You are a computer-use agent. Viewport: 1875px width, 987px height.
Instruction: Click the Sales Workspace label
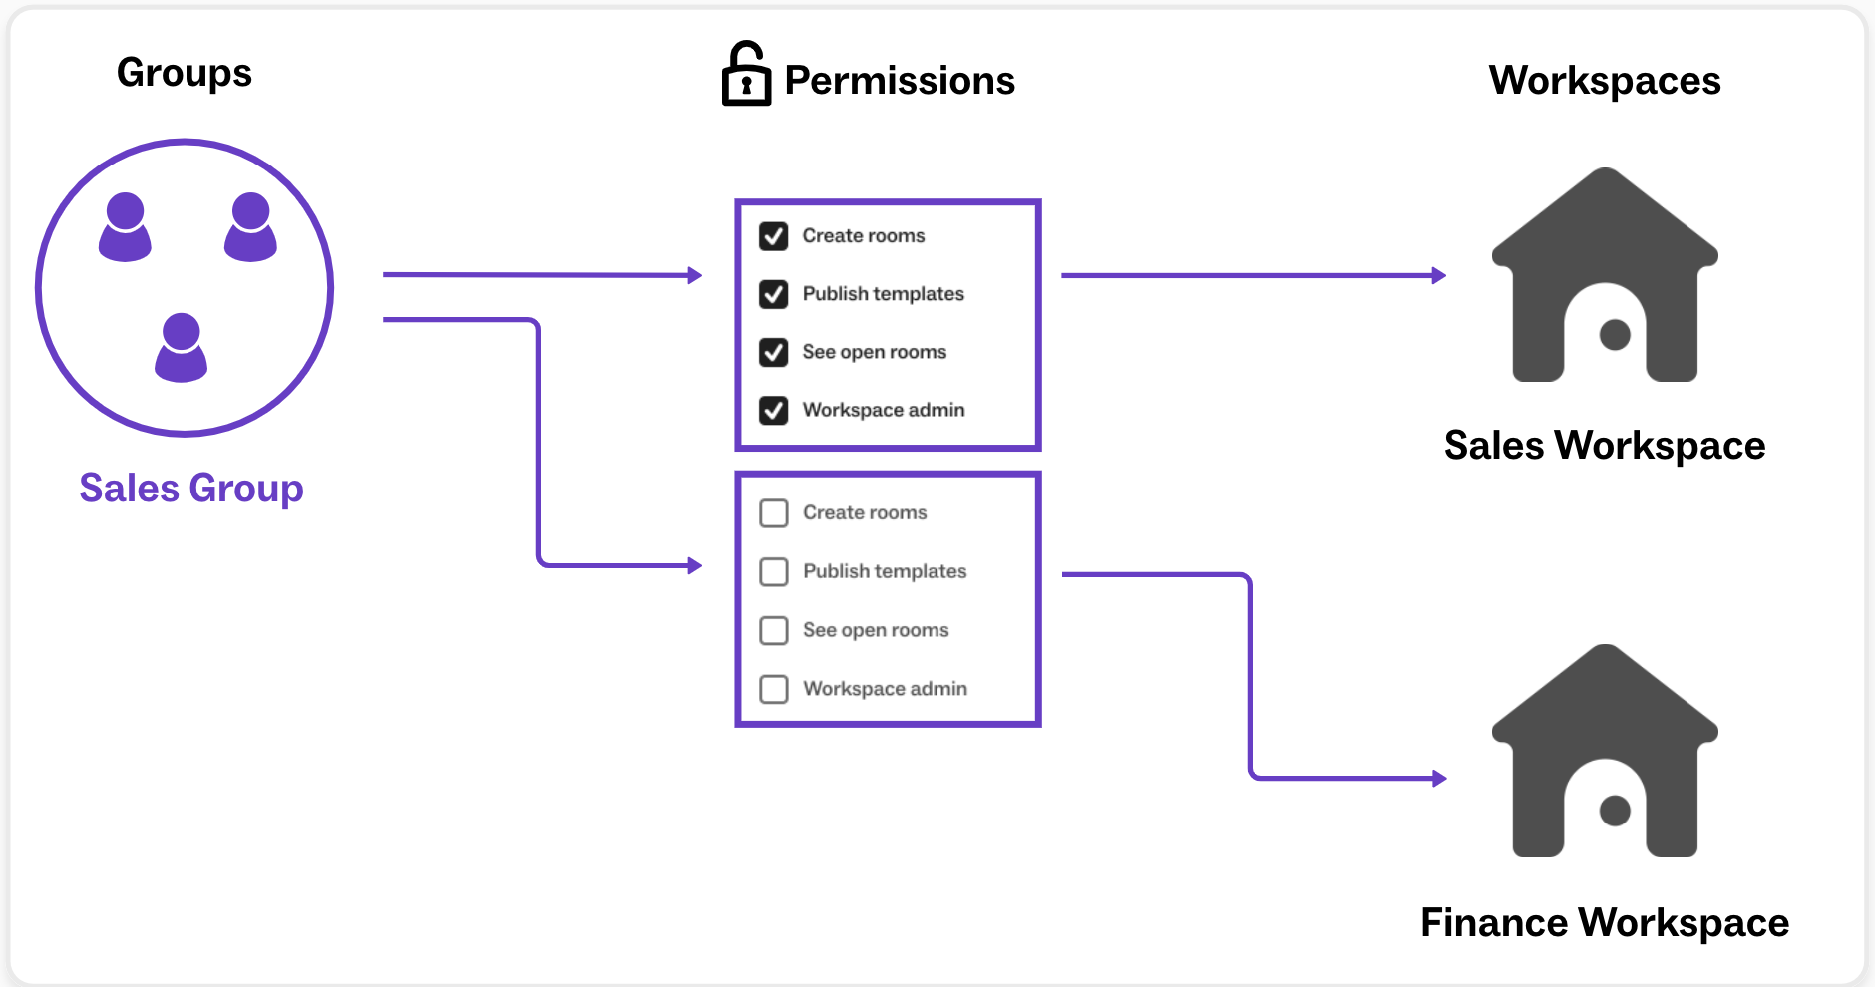coord(1605,446)
